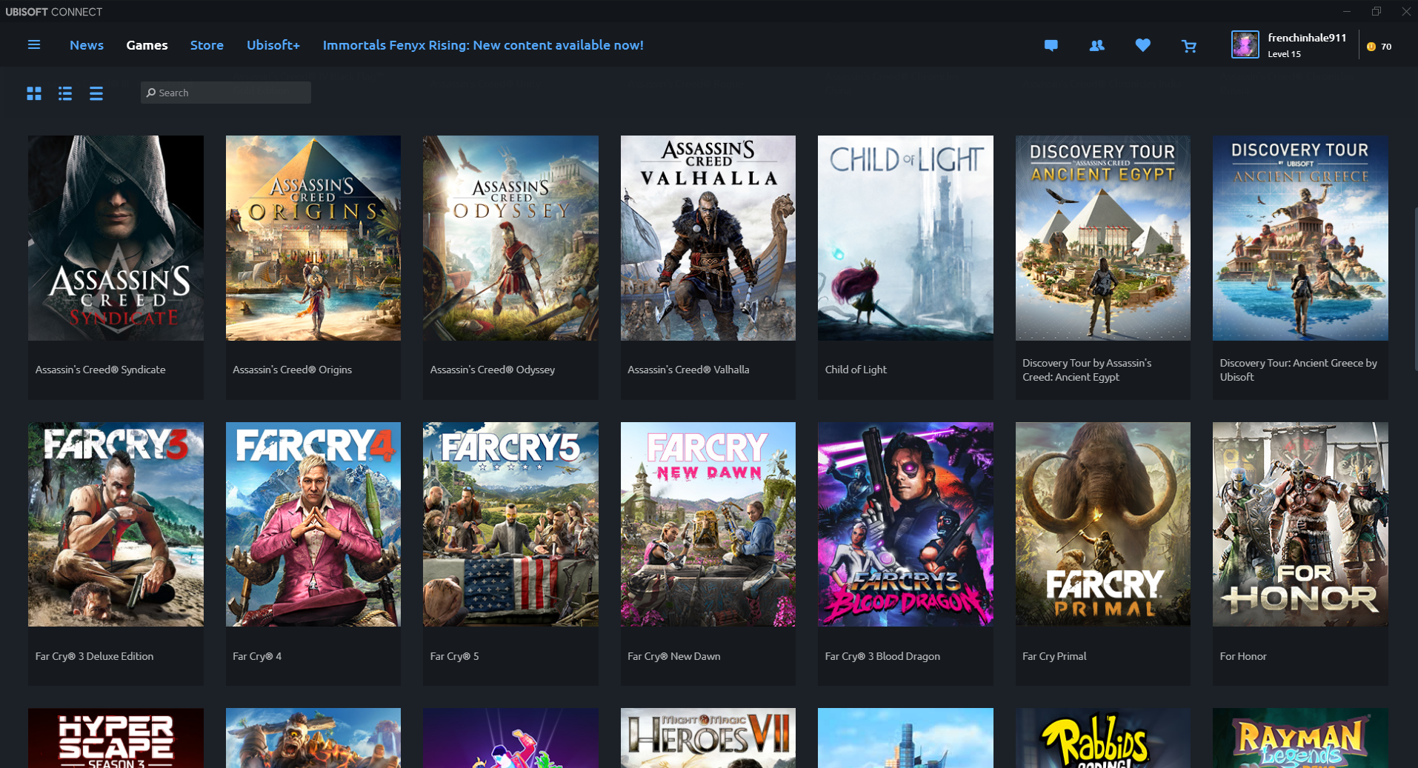Click the "Level 15" profile text
This screenshot has width=1418, height=768.
[1284, 54]
